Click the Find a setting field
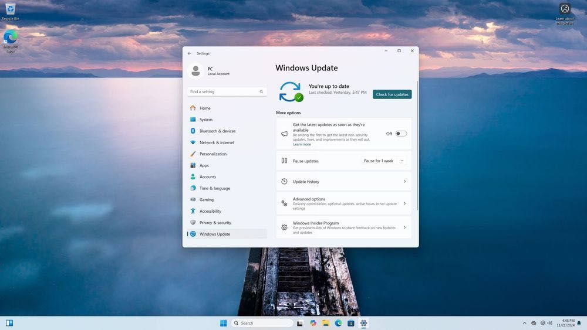This screenshot has height=330, width=587. (227, 91)
